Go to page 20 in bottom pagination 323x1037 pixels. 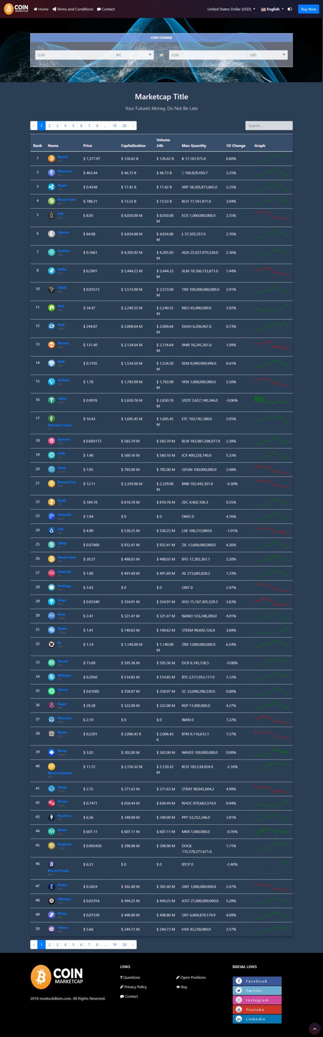[125, 944]
